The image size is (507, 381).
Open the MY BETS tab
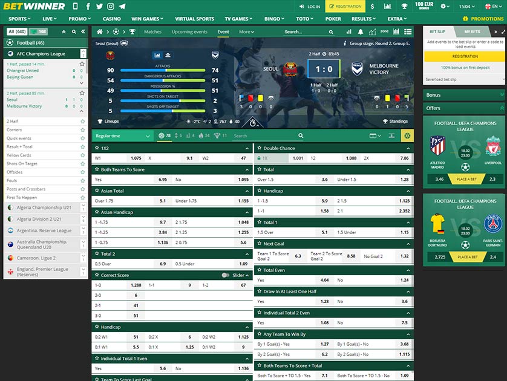click(472, 31)
